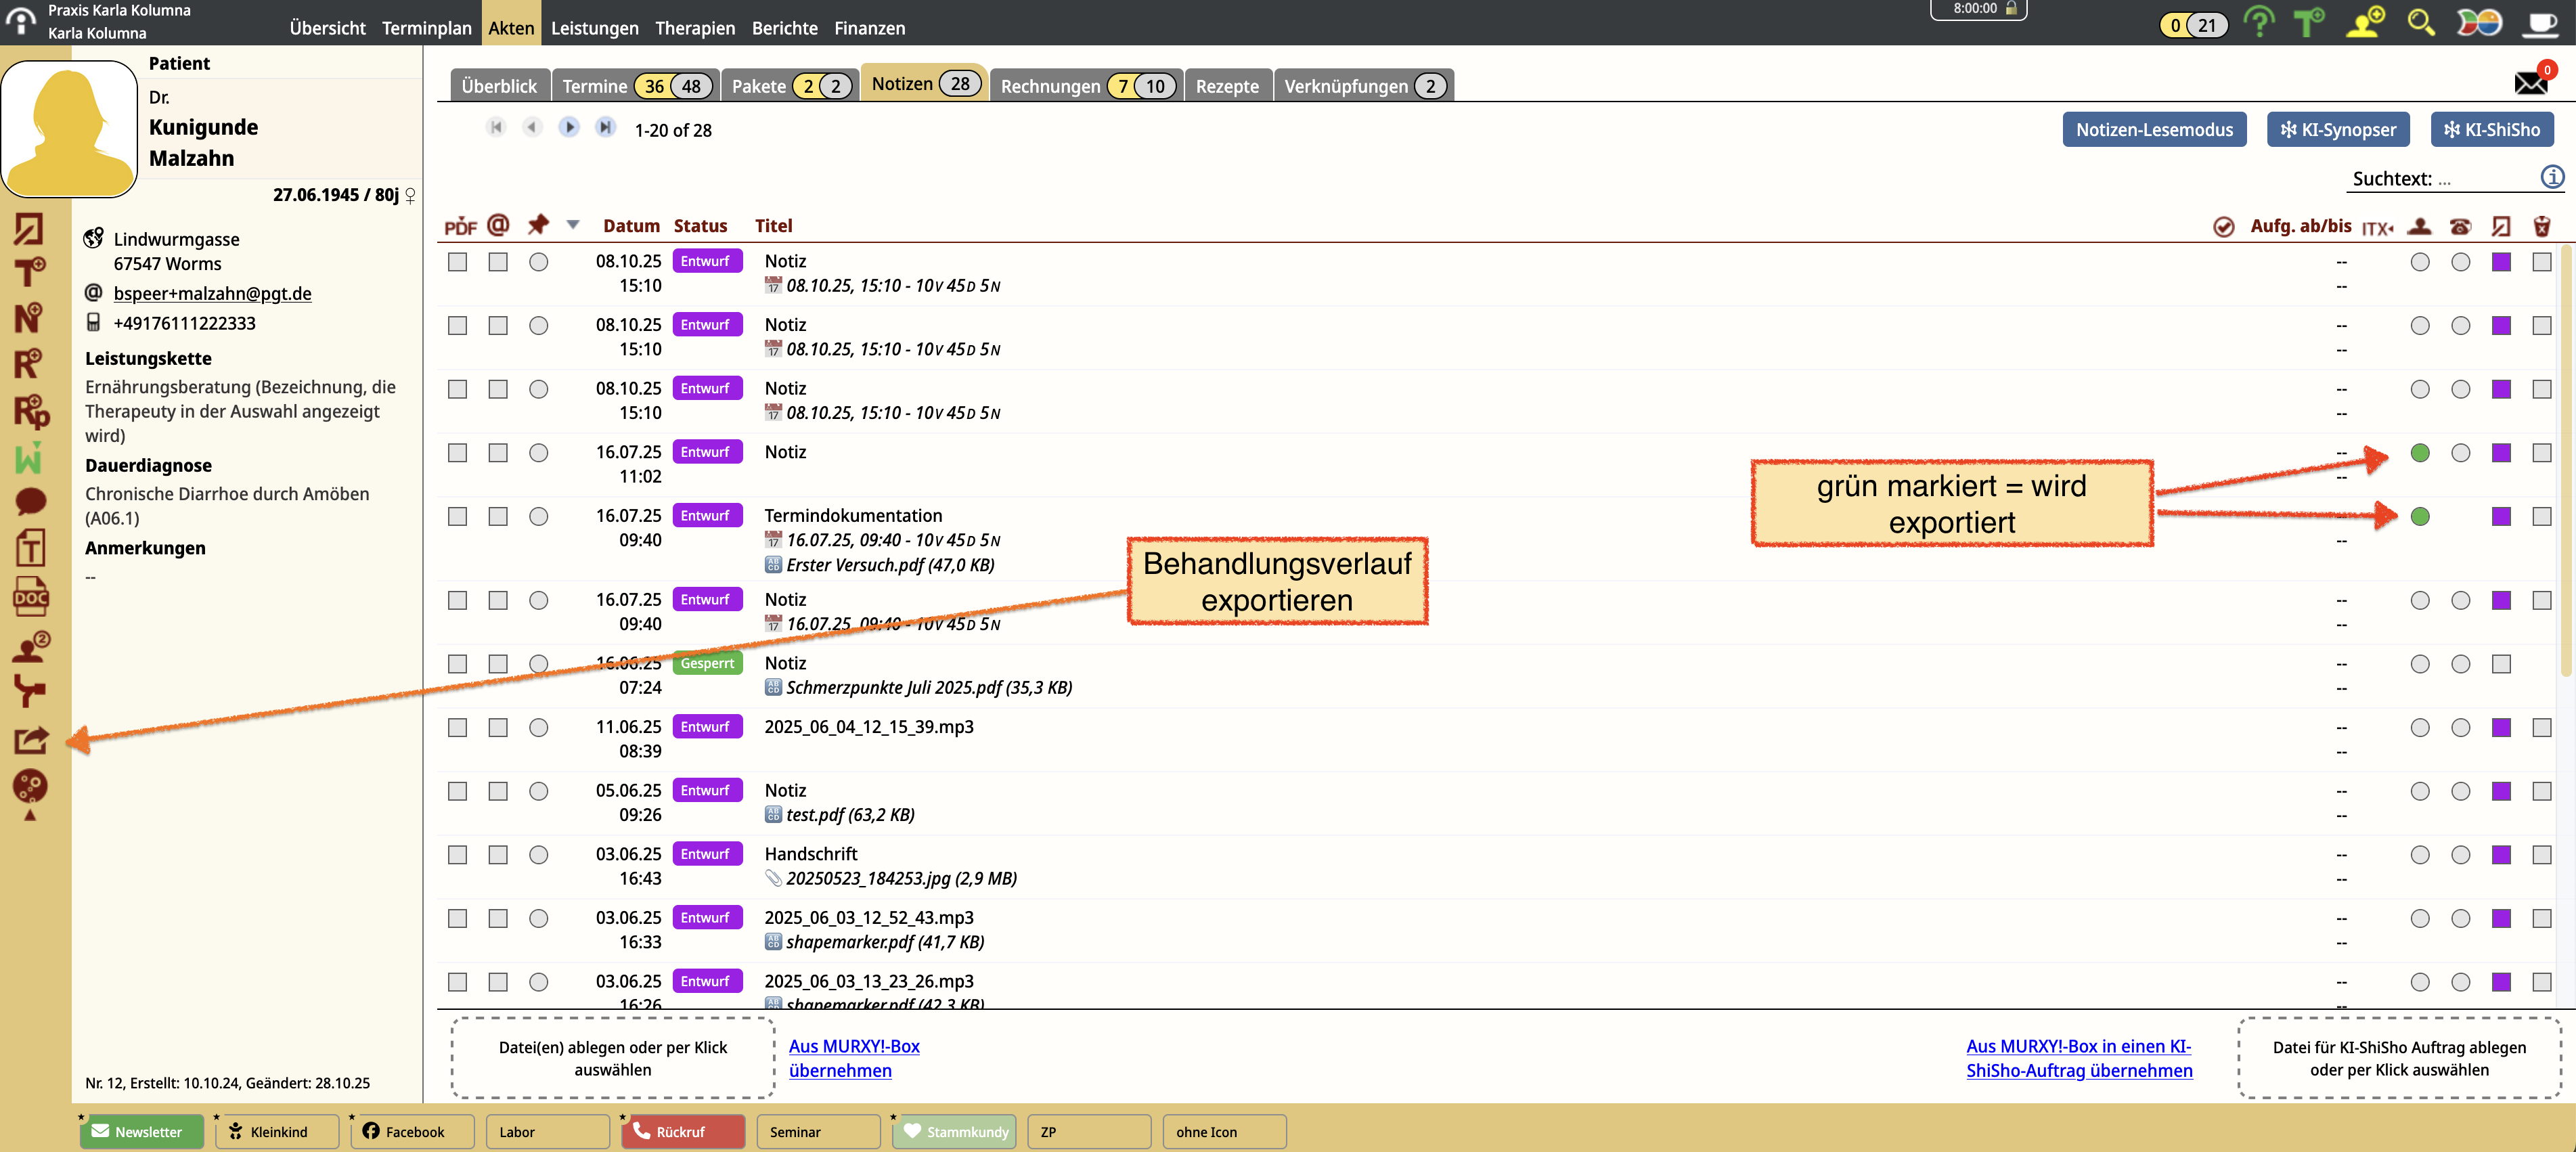Click the add patient icon in top bar

tap(2365, 22)
